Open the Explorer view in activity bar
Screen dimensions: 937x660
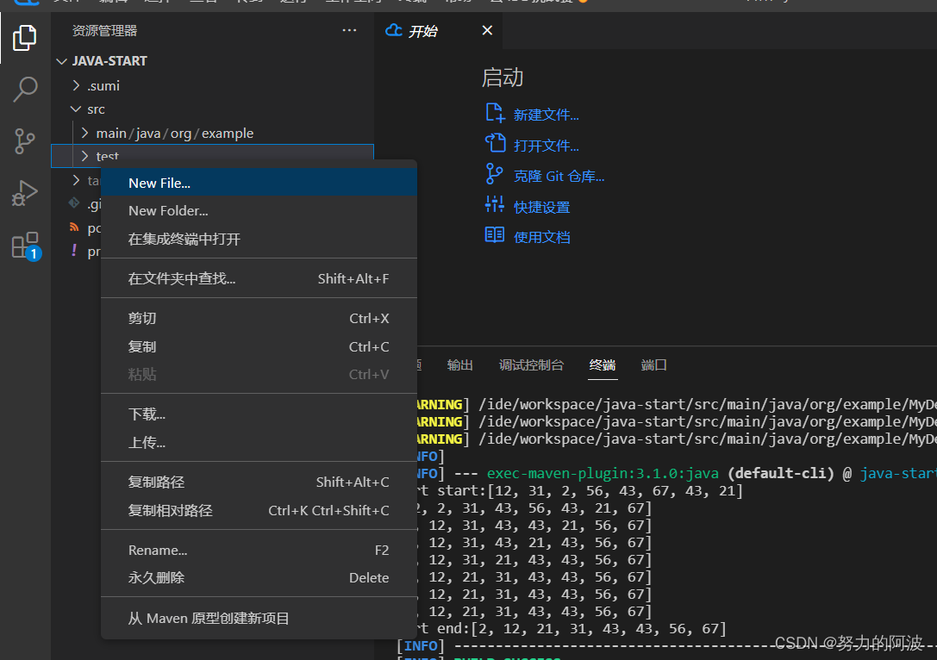pyautogui.click(x=25, y=38)
